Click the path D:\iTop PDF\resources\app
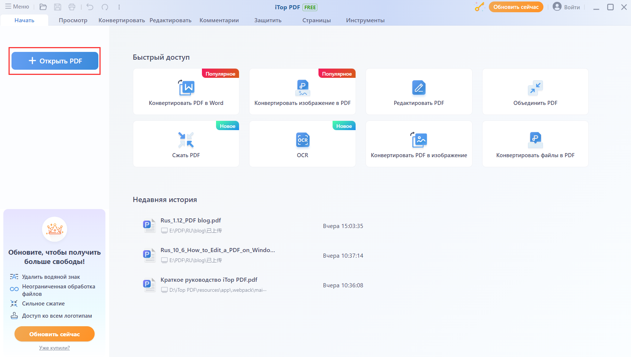631x357 pixels. tap(218, 290)
